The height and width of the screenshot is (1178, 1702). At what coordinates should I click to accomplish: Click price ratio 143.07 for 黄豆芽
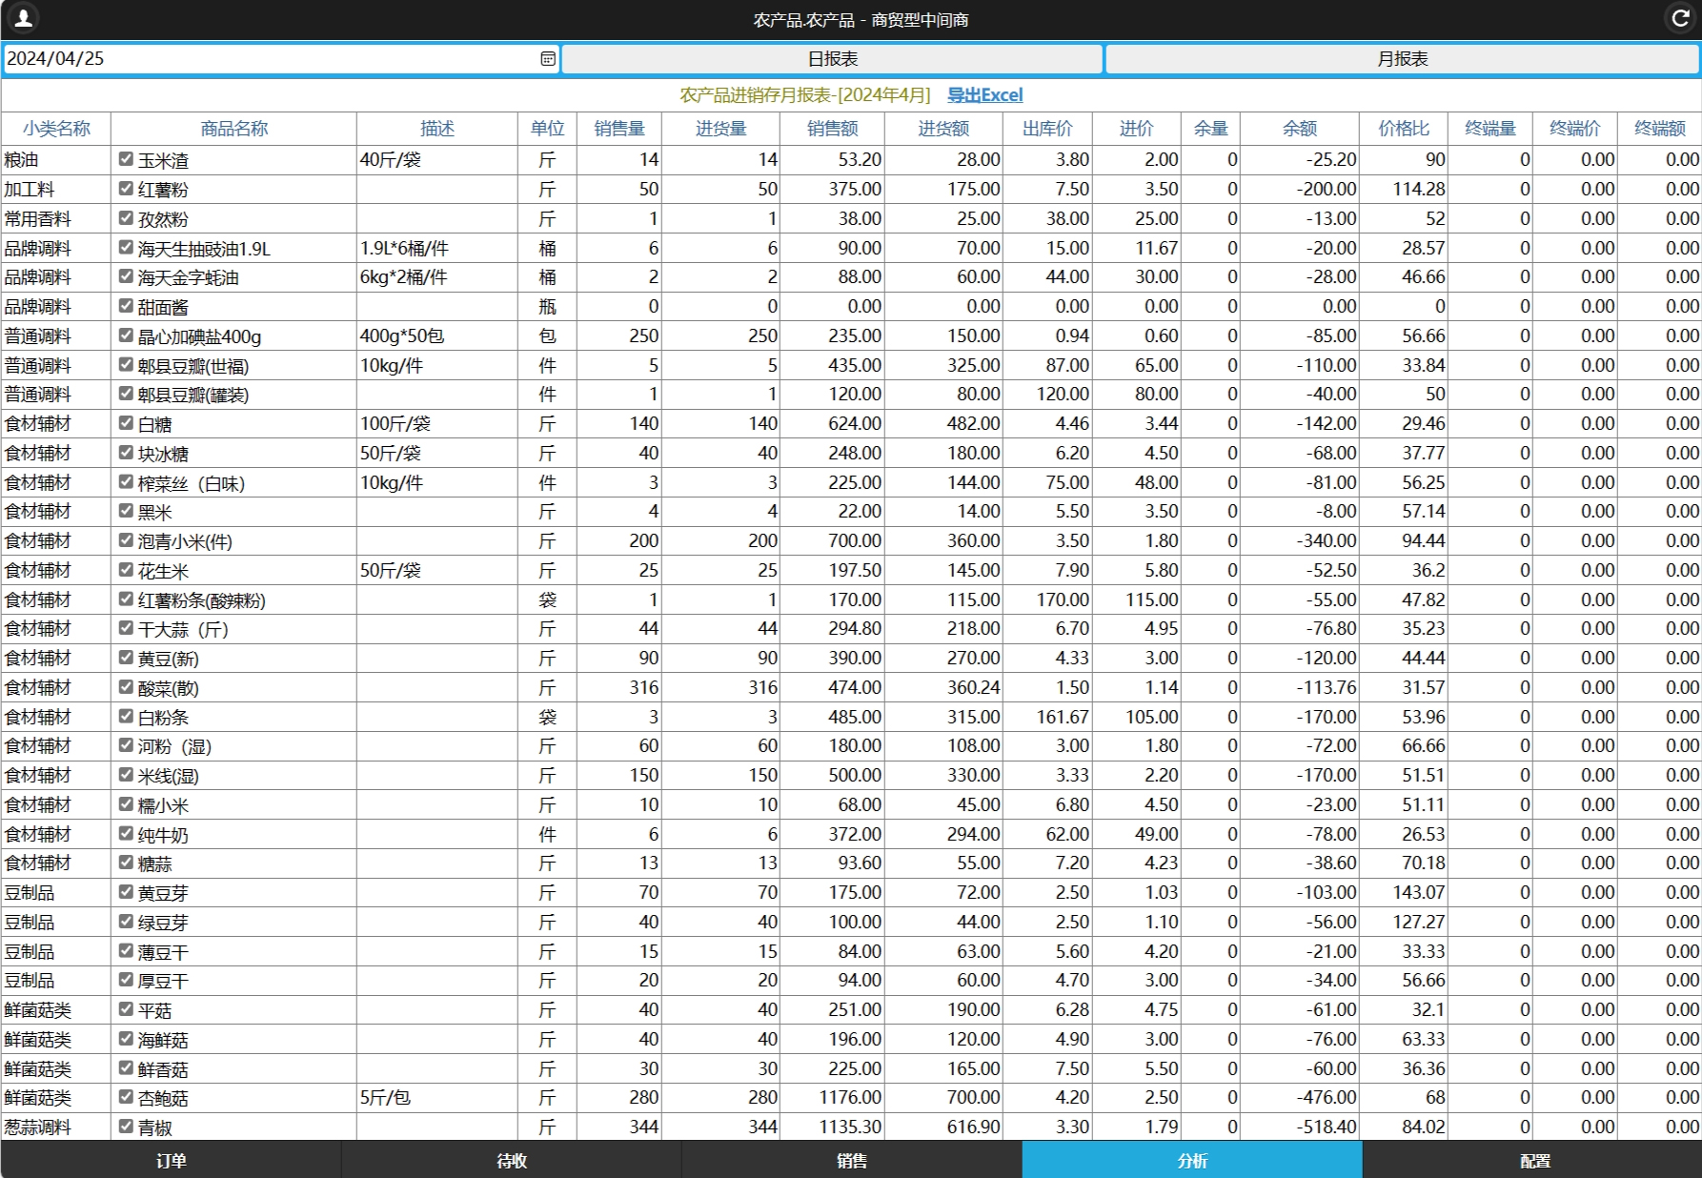[x=1419, y=893]
